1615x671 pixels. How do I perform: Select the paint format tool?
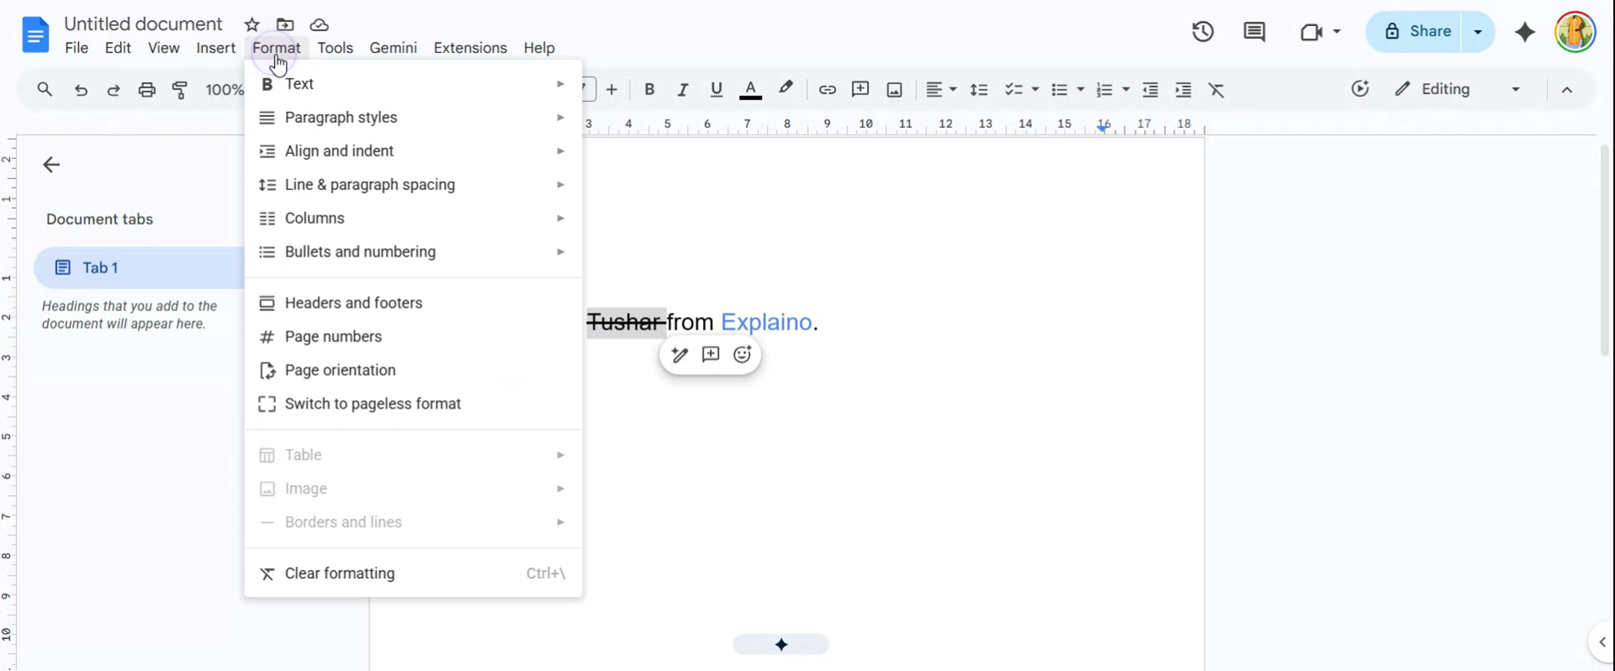pos(180,89)
